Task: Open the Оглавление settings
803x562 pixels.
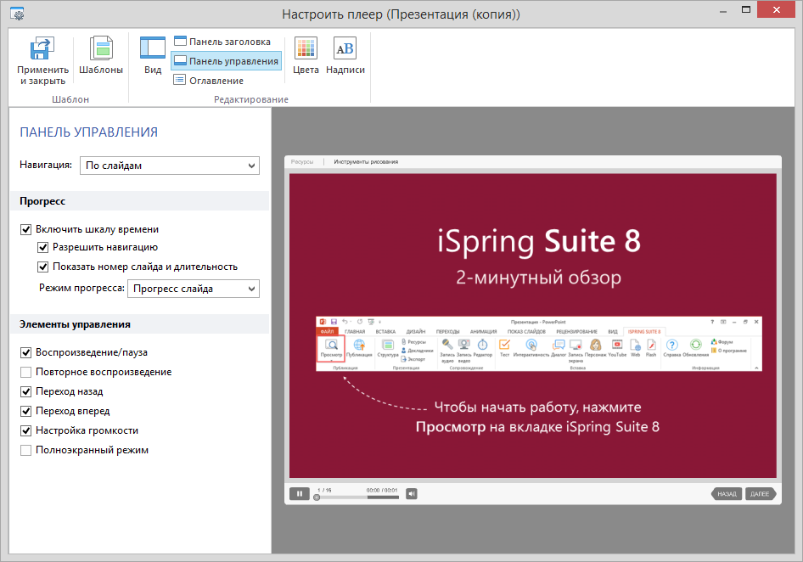Action: coord(209,81)
